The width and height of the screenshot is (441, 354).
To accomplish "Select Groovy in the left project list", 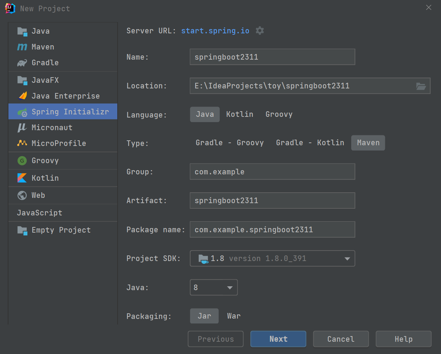I will pos(63,161).
